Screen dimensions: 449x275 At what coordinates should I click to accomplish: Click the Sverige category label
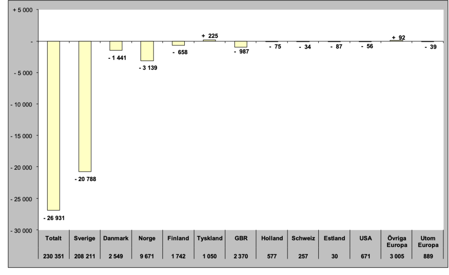click(84, 238)
